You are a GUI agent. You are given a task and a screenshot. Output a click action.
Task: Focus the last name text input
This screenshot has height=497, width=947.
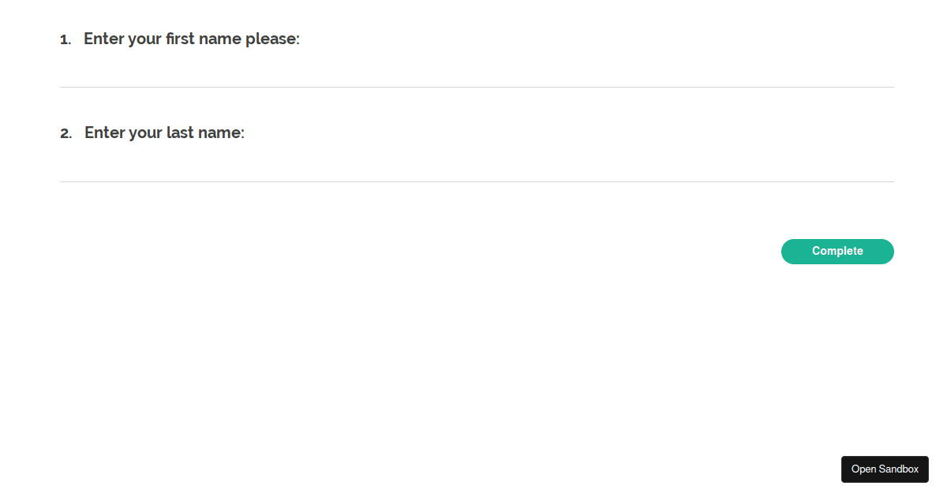[477, 166]
